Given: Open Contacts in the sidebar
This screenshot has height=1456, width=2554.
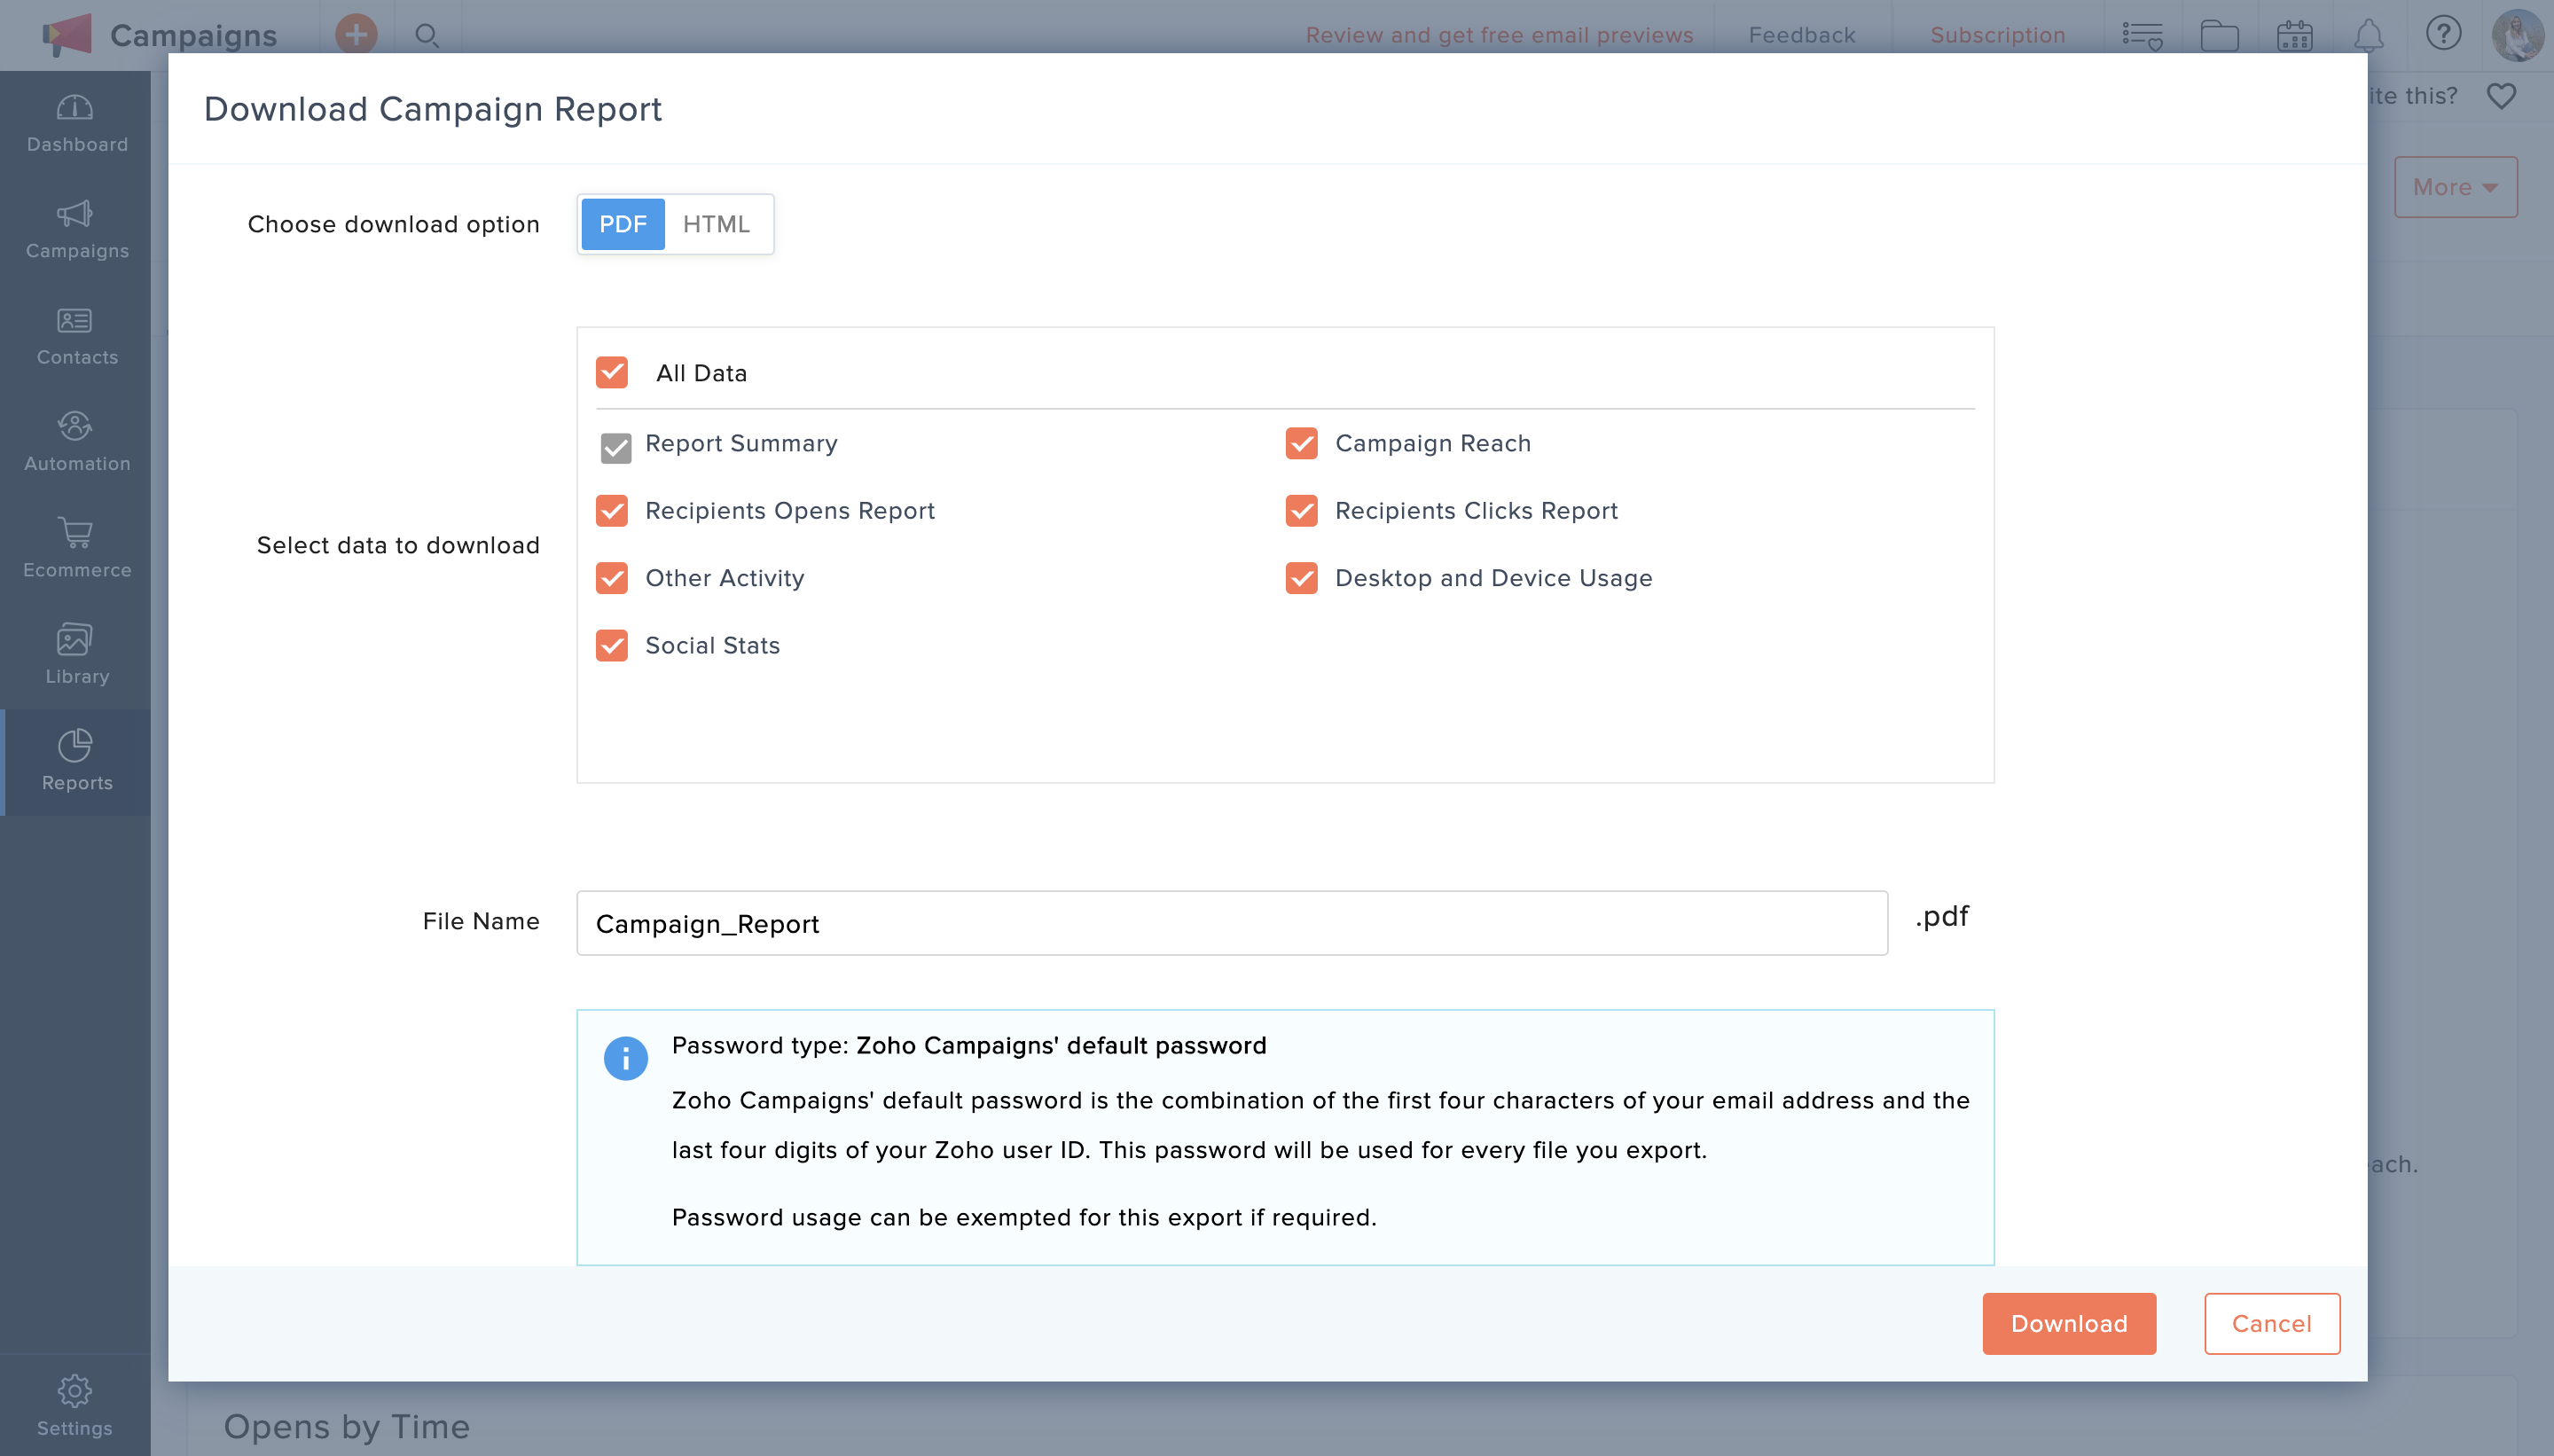Looking at the screenshot, I should 76,336.
